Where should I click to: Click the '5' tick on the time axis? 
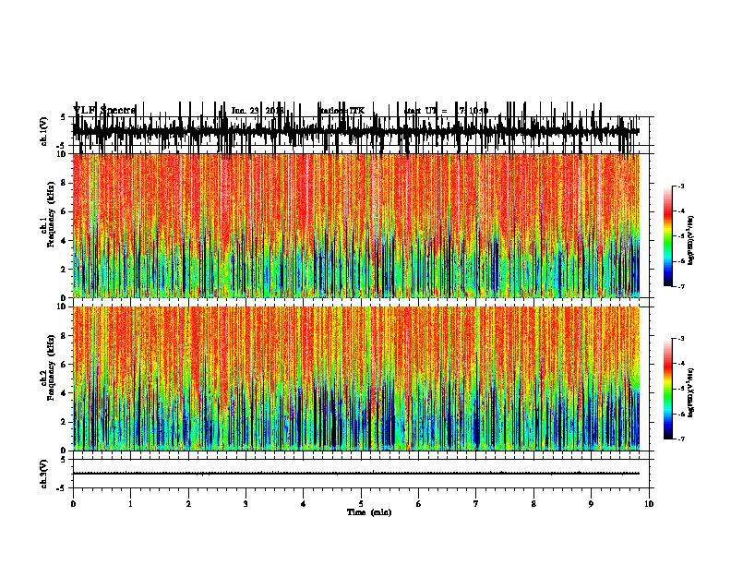tap(361, 504)
